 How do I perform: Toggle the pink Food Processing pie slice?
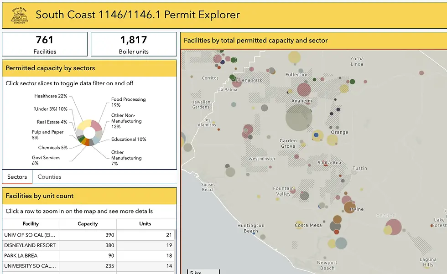pyautogui.click(x=96, y=126)
